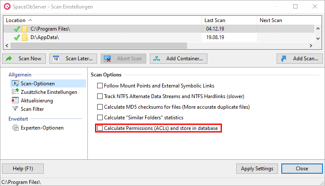Click the green checkmark for C:\Program Files\

(17, 29)
